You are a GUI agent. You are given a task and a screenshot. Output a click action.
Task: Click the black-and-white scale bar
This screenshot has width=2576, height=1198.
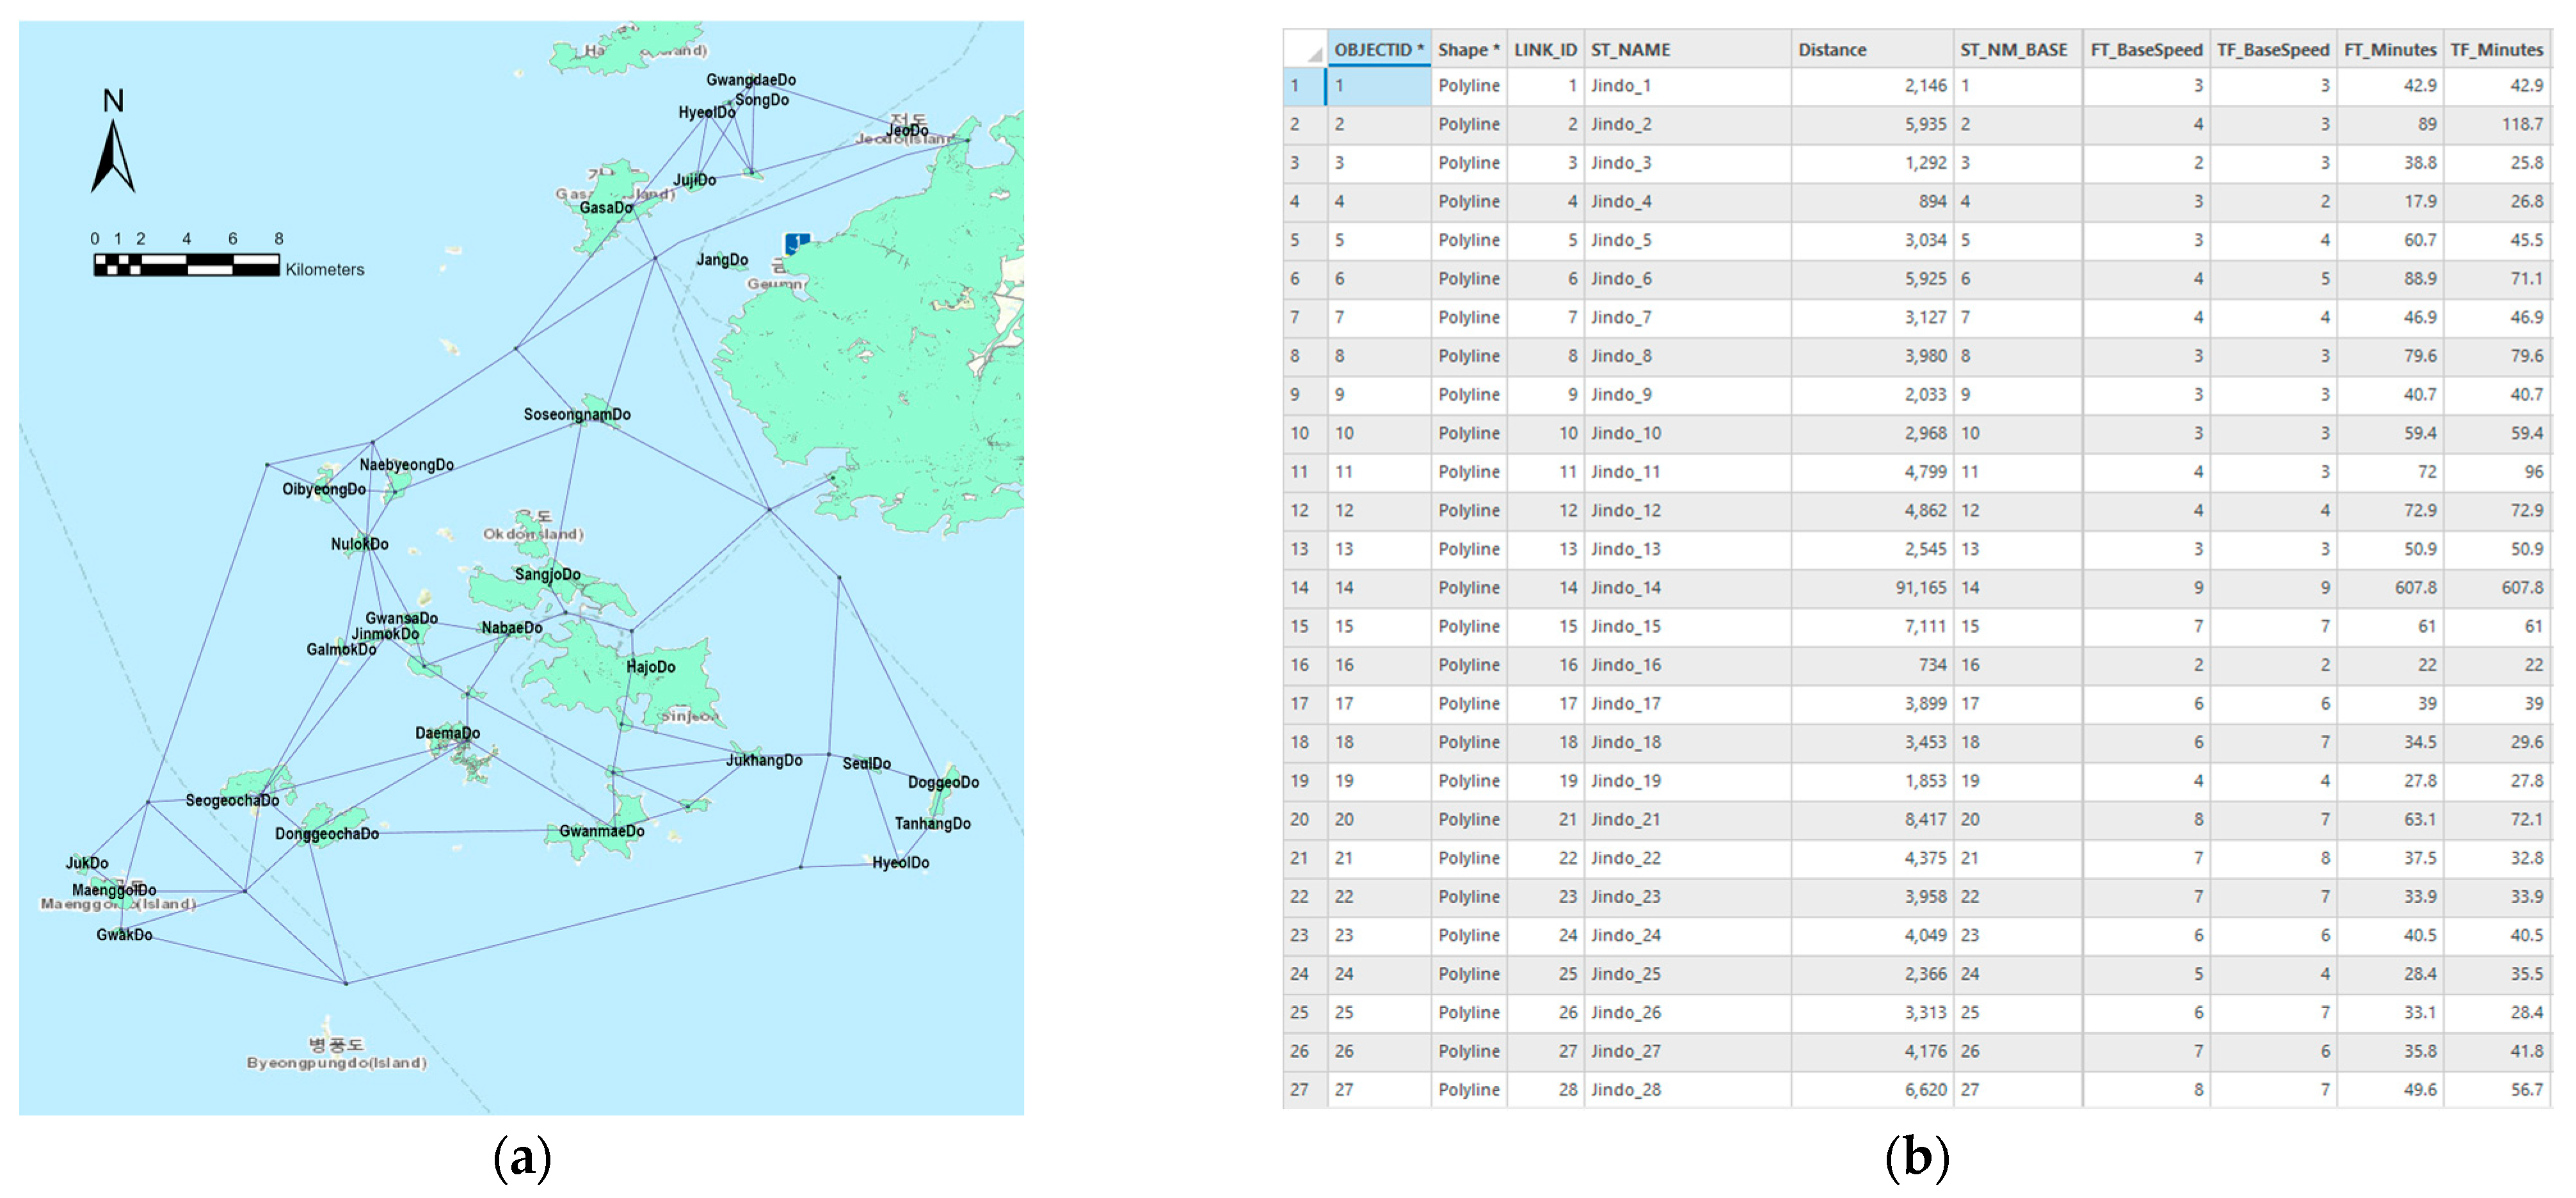(x=187, y=265)
